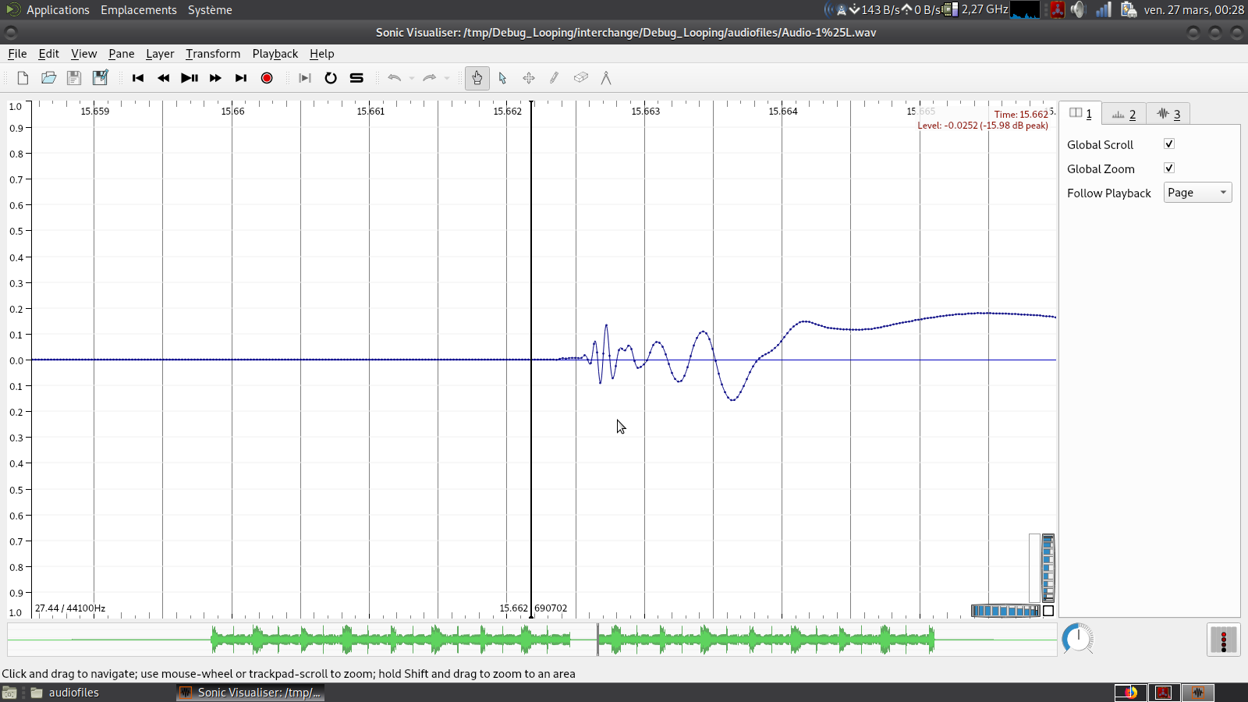The height and width of the screenshot is (702, 1248).
Task: Toggle the Solo playback mode icon
Action: (x=356, y=78)
